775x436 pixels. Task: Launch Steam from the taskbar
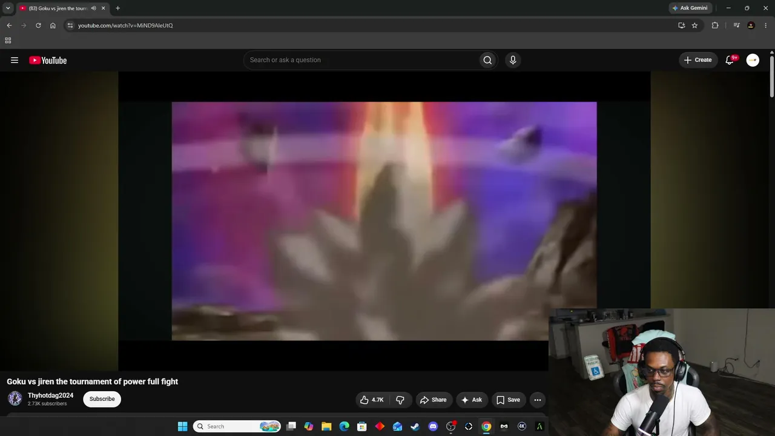415,426
